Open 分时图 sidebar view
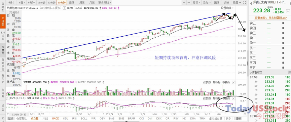 [x=3, y=7]
